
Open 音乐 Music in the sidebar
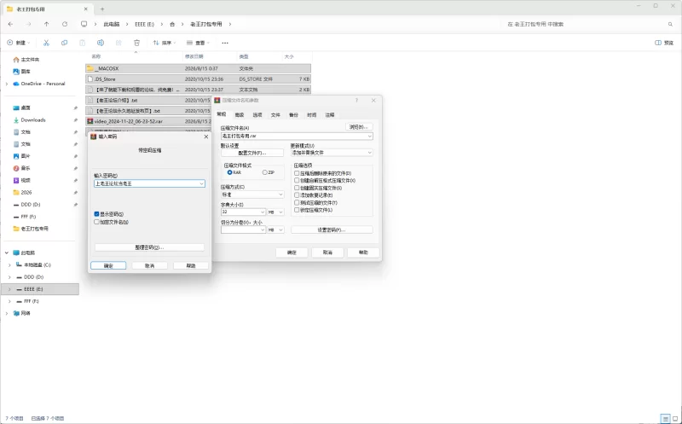tap(22, 168)
